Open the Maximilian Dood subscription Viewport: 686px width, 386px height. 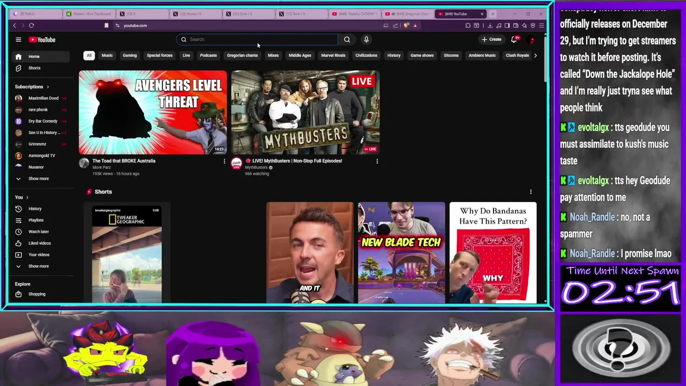(40, 99)
